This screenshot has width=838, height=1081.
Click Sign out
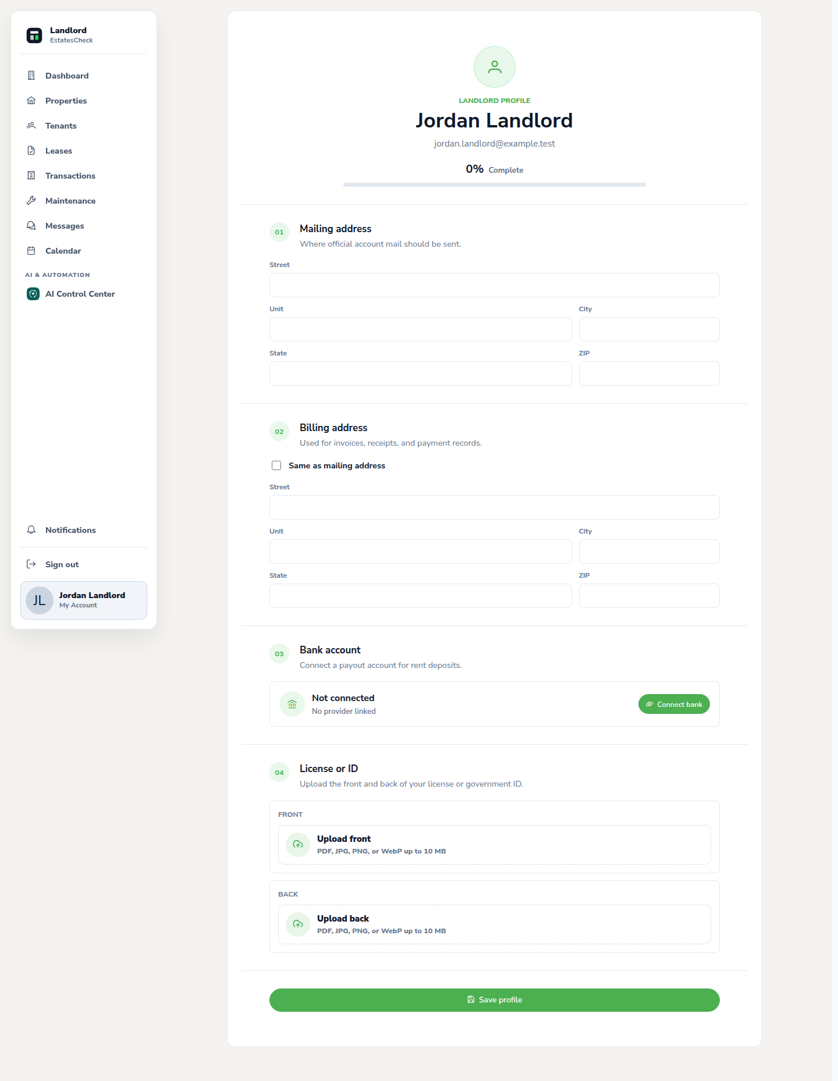[x=84, y=564]
